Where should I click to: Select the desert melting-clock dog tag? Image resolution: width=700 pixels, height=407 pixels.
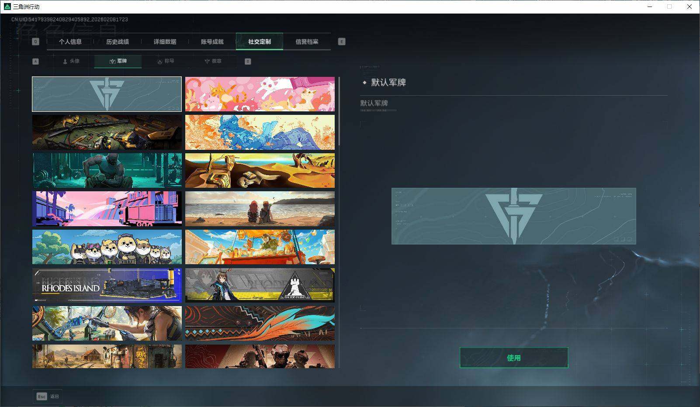(x=260, y=170)
